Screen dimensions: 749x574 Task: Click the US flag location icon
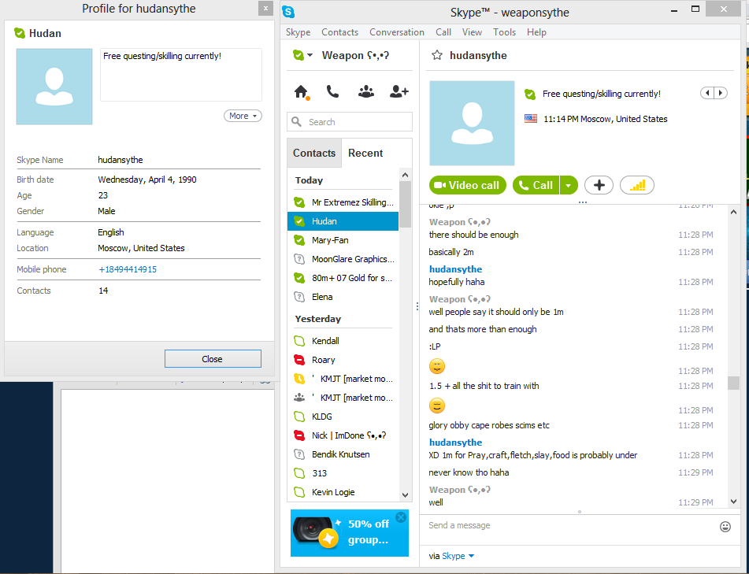(x=531, y=118)
